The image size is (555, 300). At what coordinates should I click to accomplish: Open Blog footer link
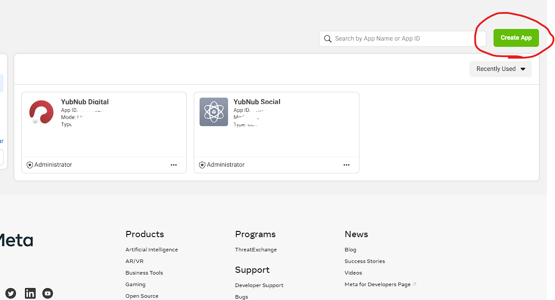tap(351, 250)
